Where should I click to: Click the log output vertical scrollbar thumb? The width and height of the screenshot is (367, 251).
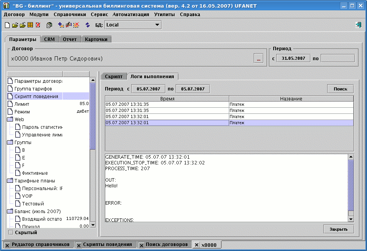[351, 185]
